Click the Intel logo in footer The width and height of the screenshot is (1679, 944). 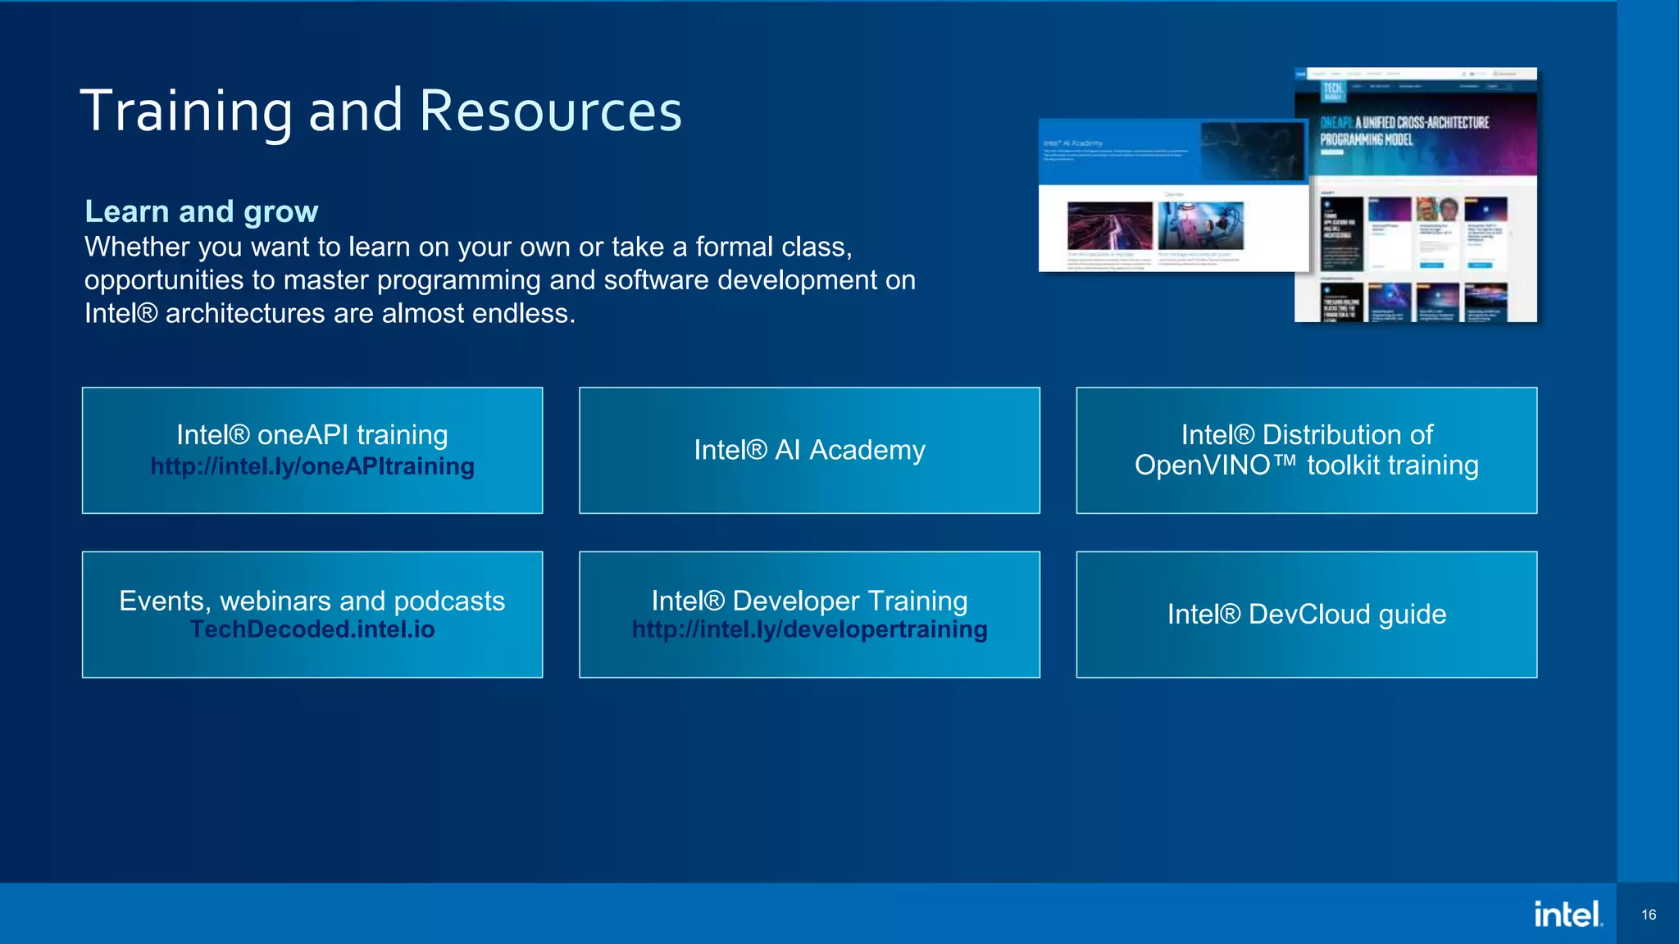tap(1568, 914)
